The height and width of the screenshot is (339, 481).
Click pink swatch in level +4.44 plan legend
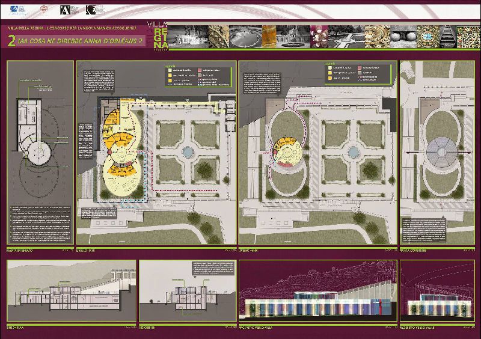pos(360,67)
